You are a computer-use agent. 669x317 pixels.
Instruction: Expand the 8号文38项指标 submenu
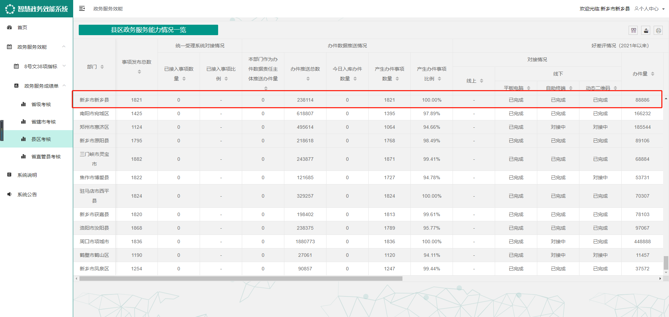(x=64, y=66)
